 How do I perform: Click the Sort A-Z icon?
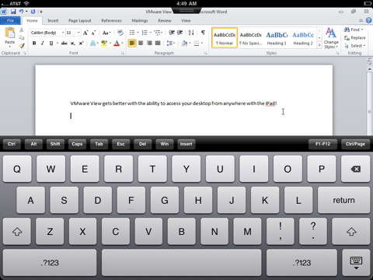pyautogui.click(x=191, y=33)
